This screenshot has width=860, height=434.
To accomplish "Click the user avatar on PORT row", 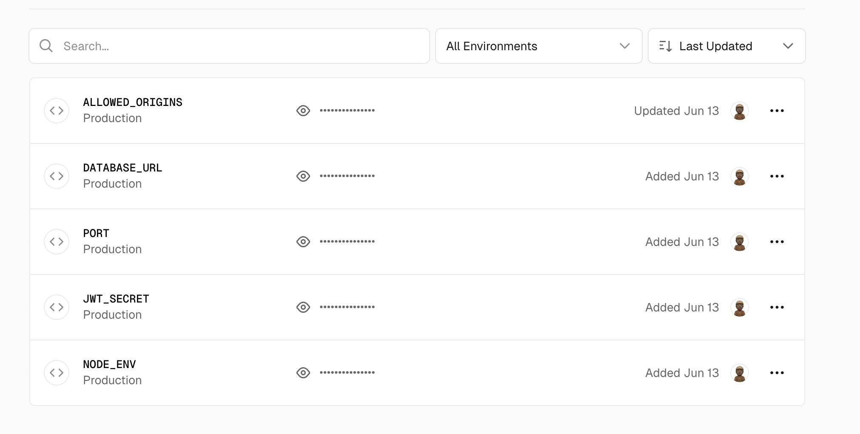I will [x=740, y=242].
